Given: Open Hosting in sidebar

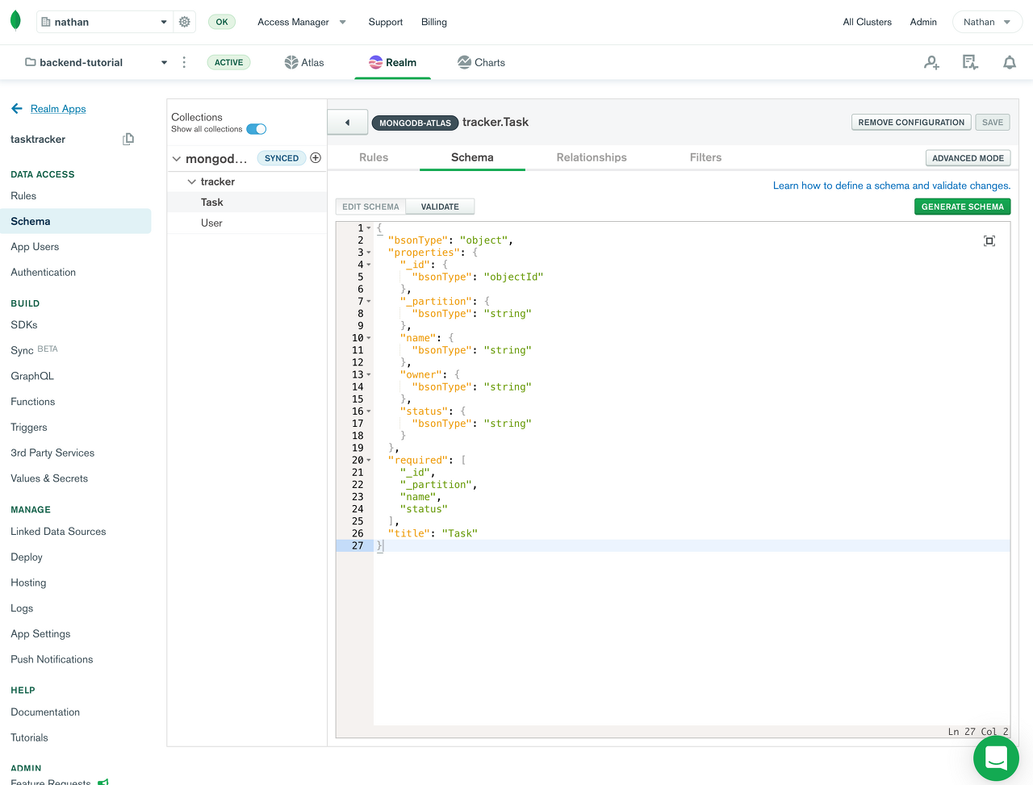Looking at the screenshot, I should point(28,583).
